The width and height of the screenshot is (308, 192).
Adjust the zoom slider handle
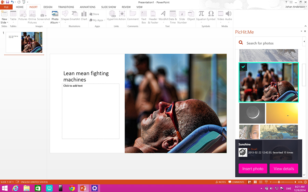[279, 182]
